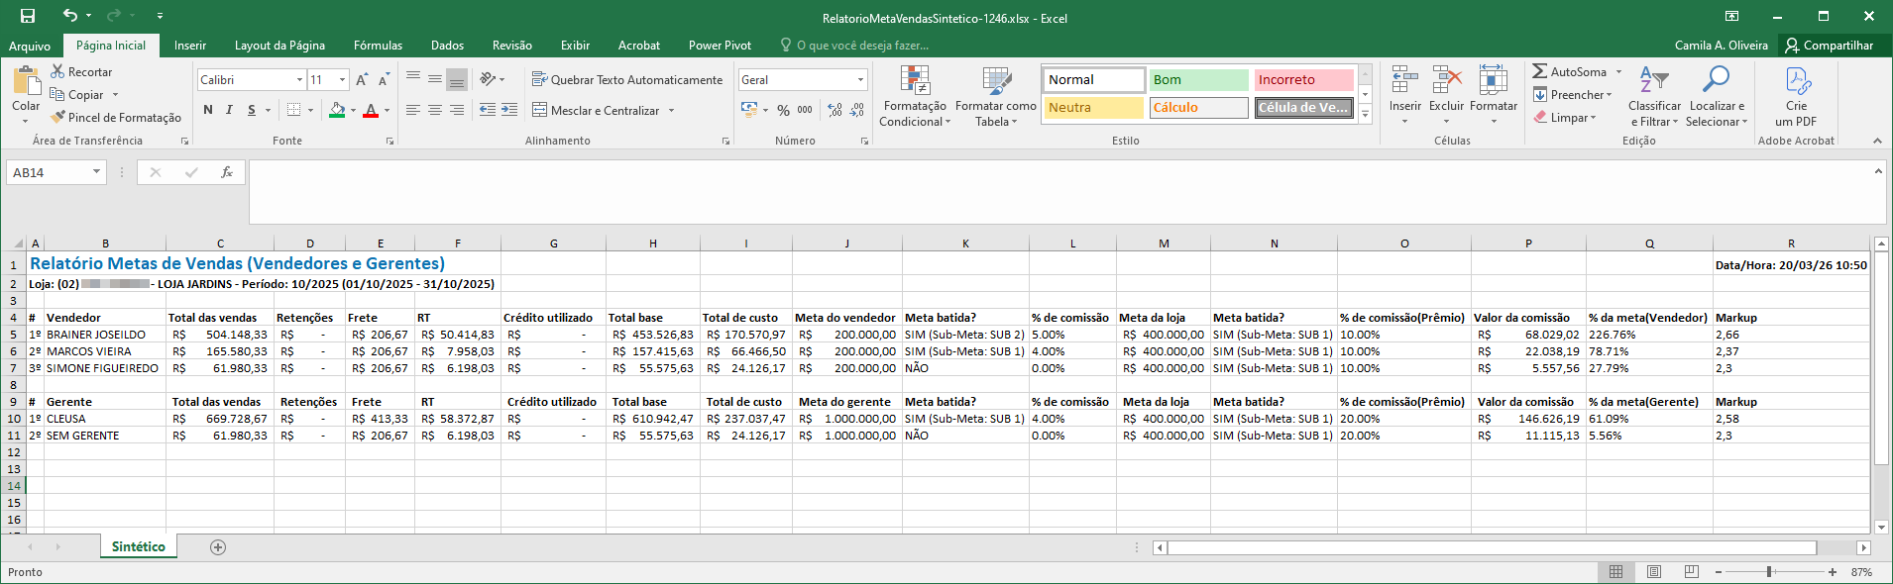Viewport: 1893px width, 584px height.
Task: Expand the Geral number format dropdown
Action: (x=859, y=80)
